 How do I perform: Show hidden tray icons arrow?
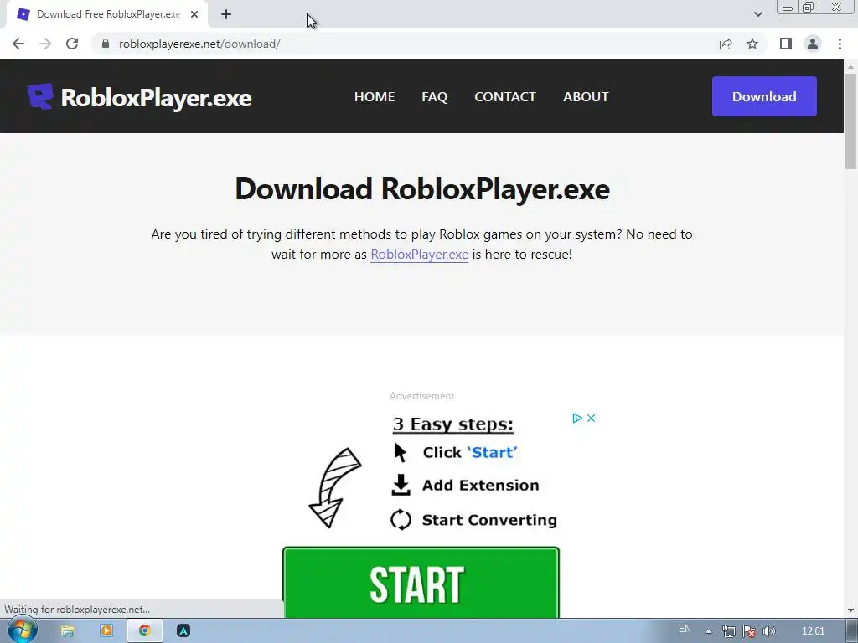tap(708, 631)
